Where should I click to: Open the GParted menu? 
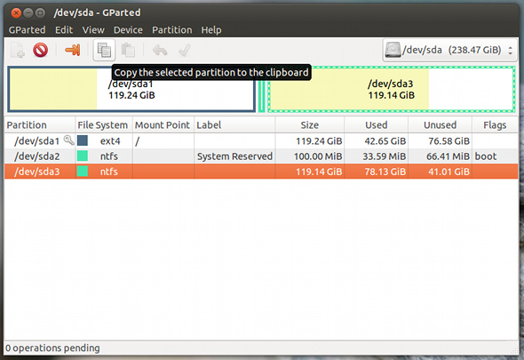coord(27,30)
